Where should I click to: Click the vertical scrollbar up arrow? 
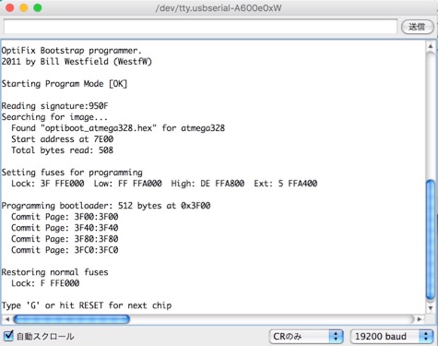(431, 46)
